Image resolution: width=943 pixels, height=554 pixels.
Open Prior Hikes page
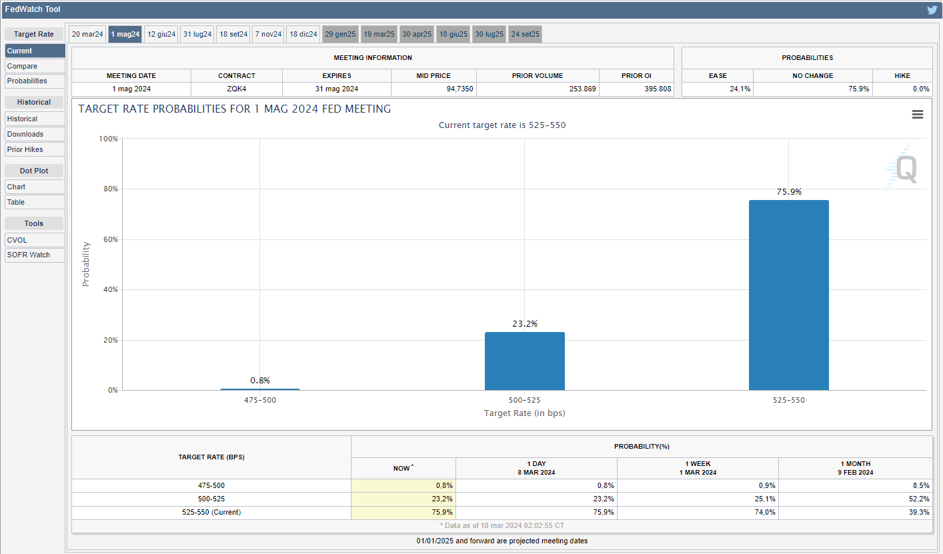(x=35, y=149)
